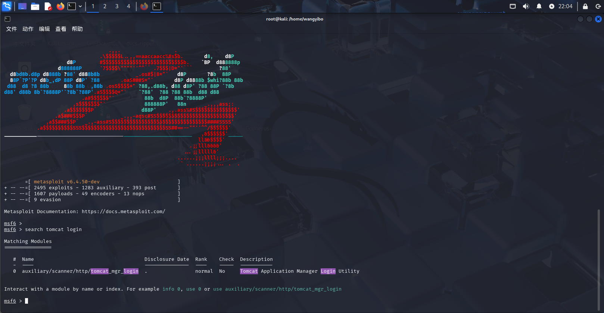Viewport: 604px width, 313px height.
Task: Launch Firefox from the panel launcher
Action: point(60,6)
